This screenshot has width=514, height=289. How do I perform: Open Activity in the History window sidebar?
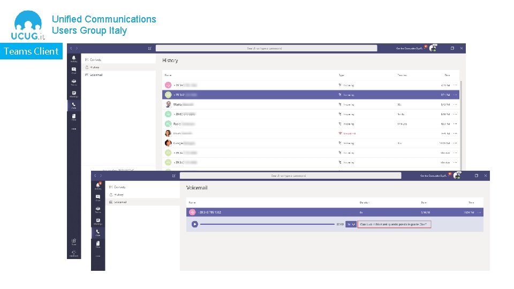coord(74,59)
